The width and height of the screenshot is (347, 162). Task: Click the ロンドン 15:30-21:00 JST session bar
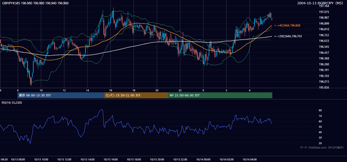click(136, 95)
